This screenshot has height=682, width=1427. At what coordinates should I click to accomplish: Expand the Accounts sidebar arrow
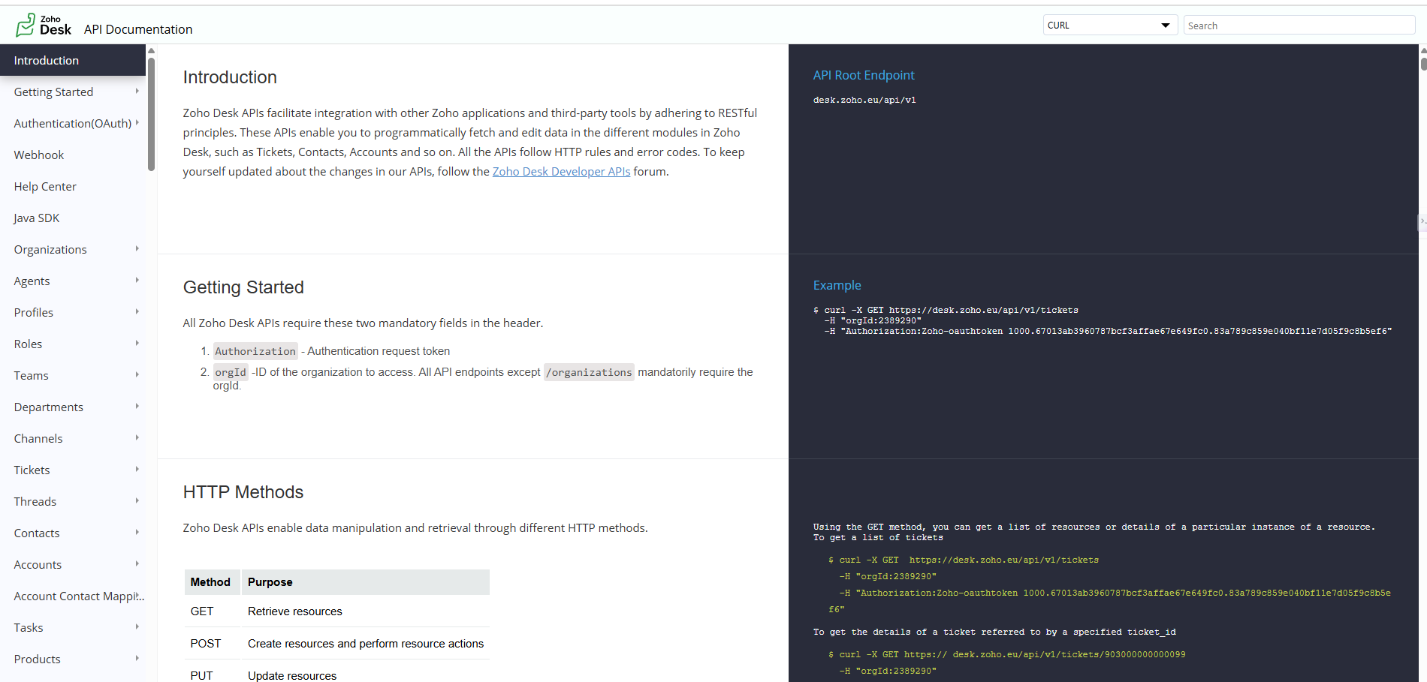137,563
